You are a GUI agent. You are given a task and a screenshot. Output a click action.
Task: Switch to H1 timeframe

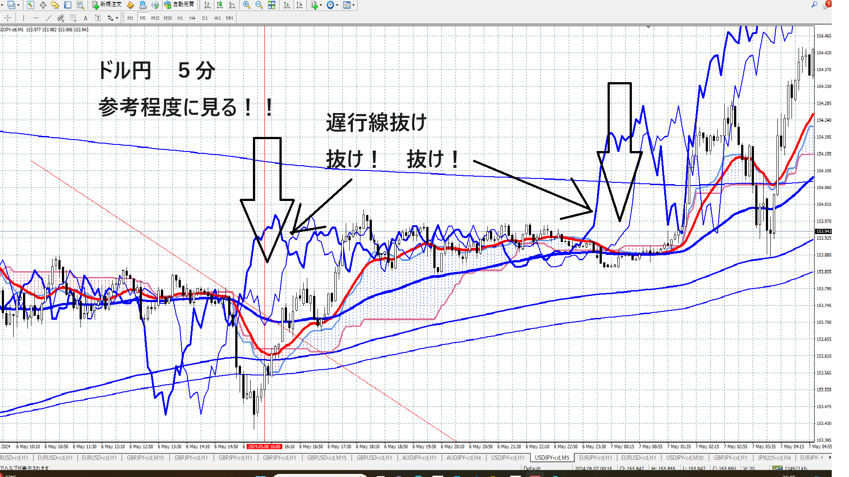click(x=180, y=18)
